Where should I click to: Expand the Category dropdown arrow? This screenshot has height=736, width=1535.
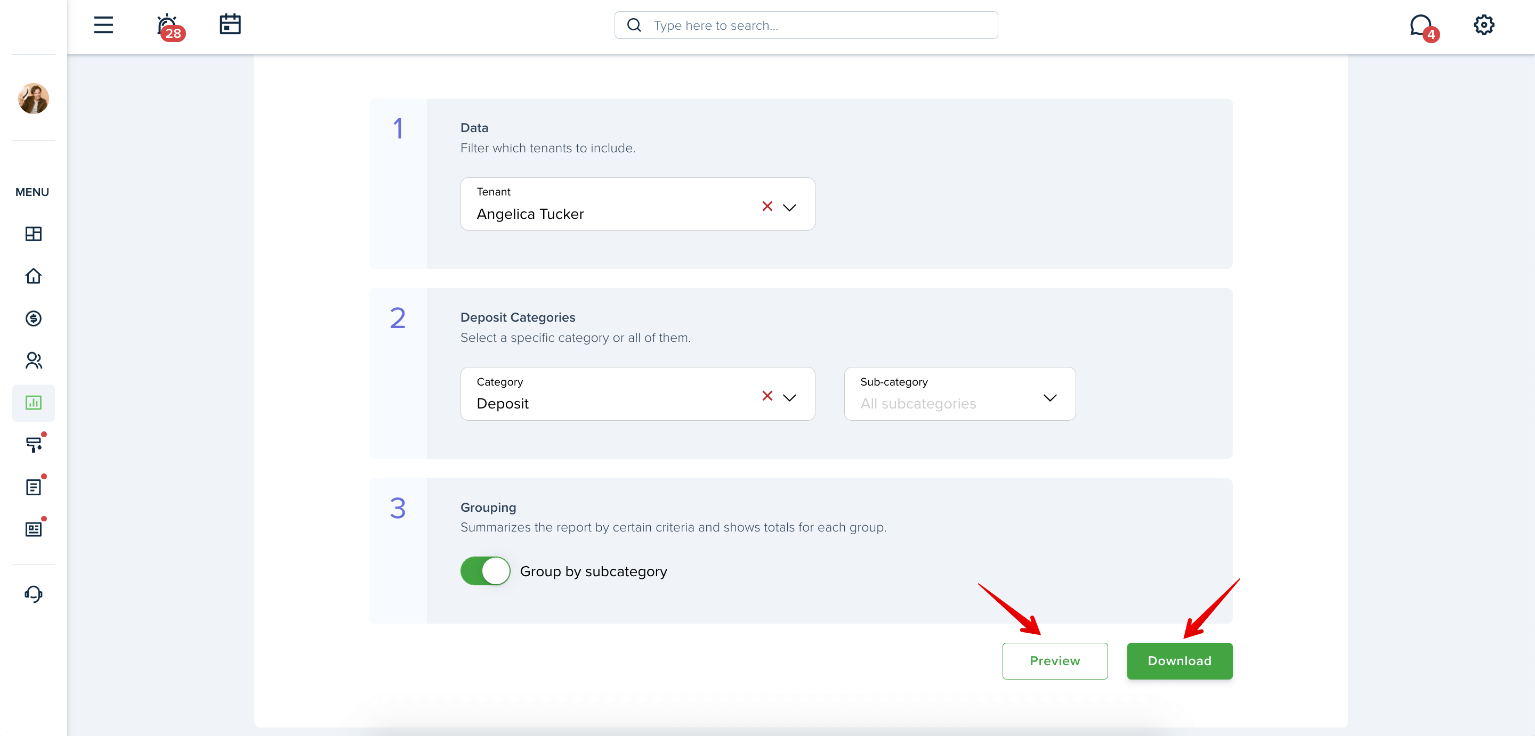pyautogui.click(x=789, y=398)
